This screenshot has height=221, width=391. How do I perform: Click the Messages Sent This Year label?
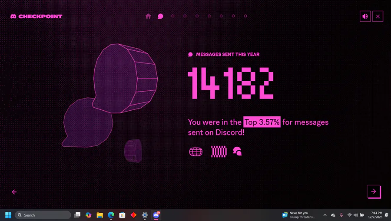pyautogui.click(x=228, y=54)
